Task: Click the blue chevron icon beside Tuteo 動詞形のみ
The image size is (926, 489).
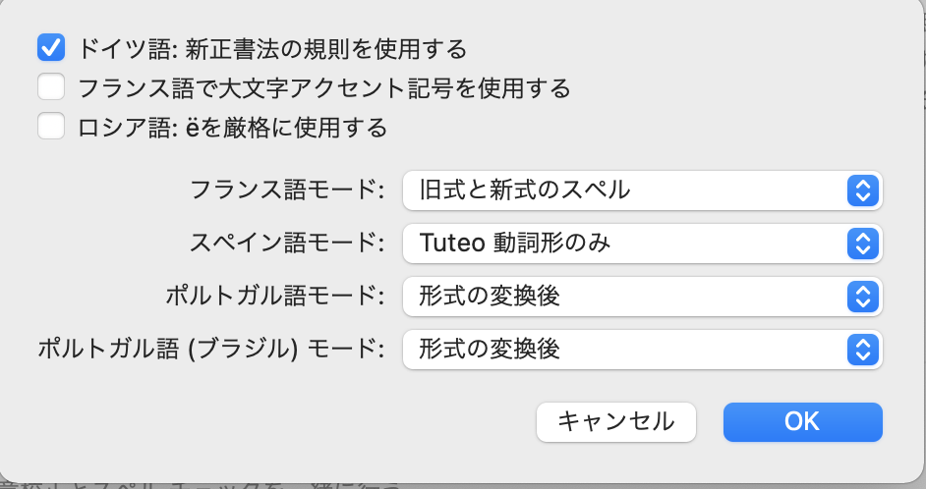Action: coord(861,244)
